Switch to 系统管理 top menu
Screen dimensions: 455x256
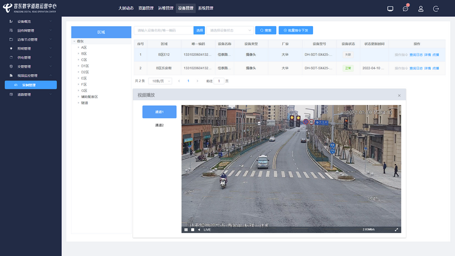pos(206,8)
